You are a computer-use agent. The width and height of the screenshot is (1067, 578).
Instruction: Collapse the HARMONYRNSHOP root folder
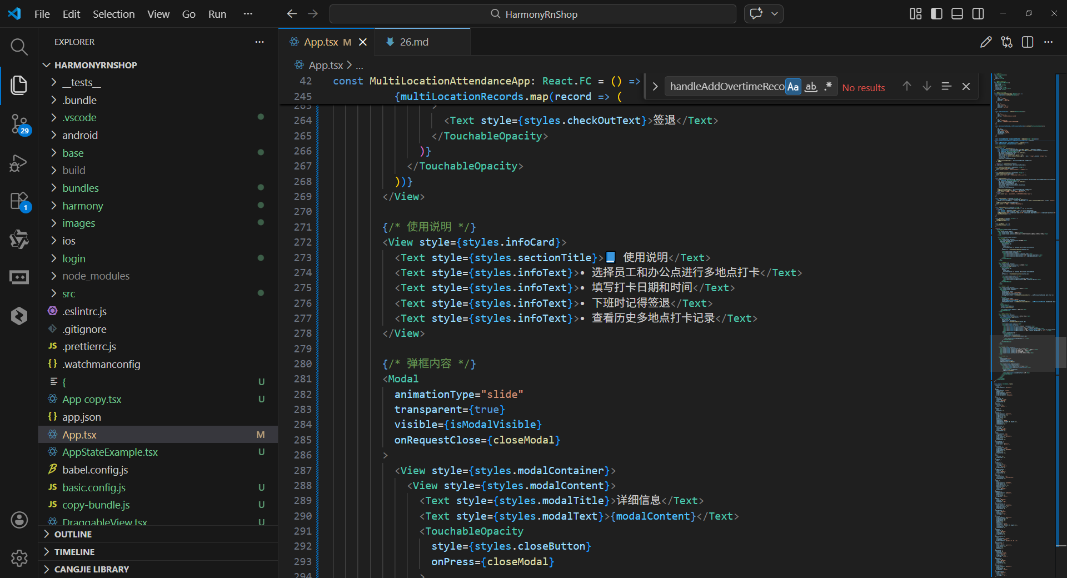tap(158, 65)
